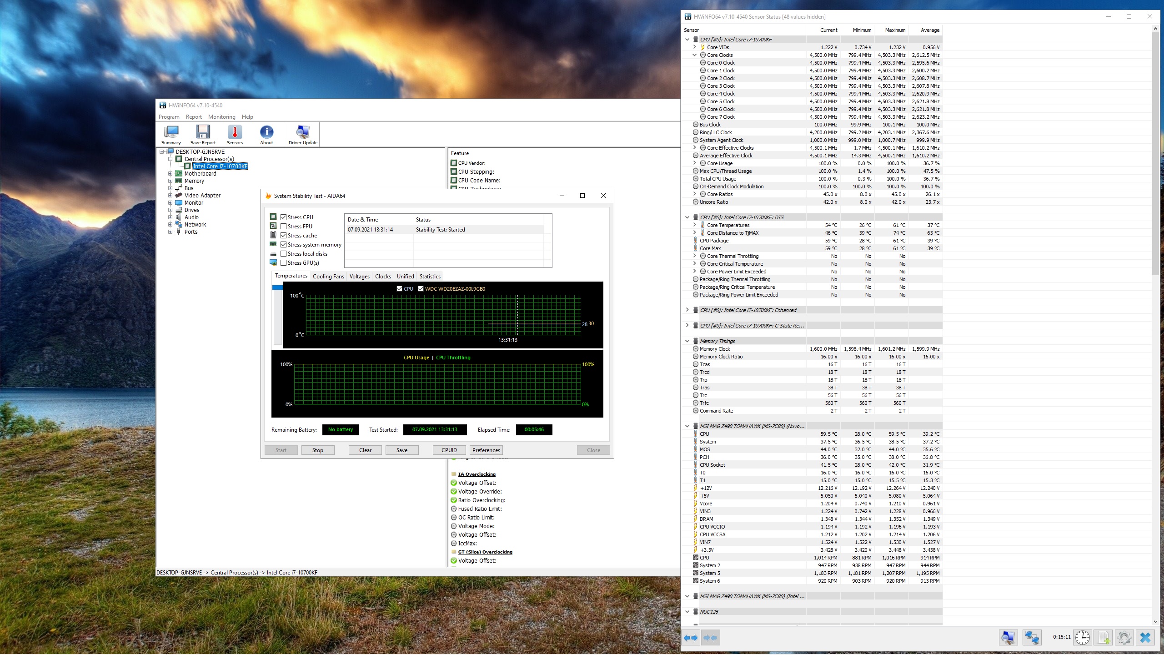Click the network monitors icon in sensor footer

click(1031, 637)
